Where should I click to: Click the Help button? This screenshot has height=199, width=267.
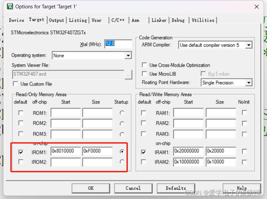(242, 188)
